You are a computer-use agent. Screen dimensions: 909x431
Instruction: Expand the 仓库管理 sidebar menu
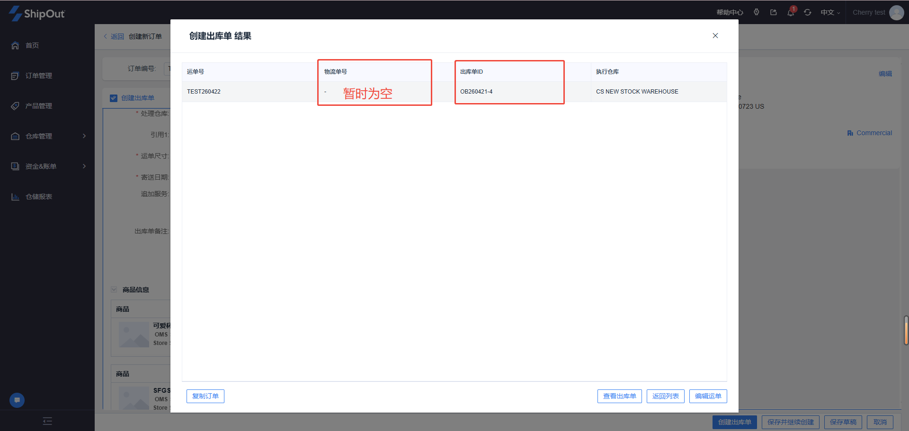[x=47, y=136]
